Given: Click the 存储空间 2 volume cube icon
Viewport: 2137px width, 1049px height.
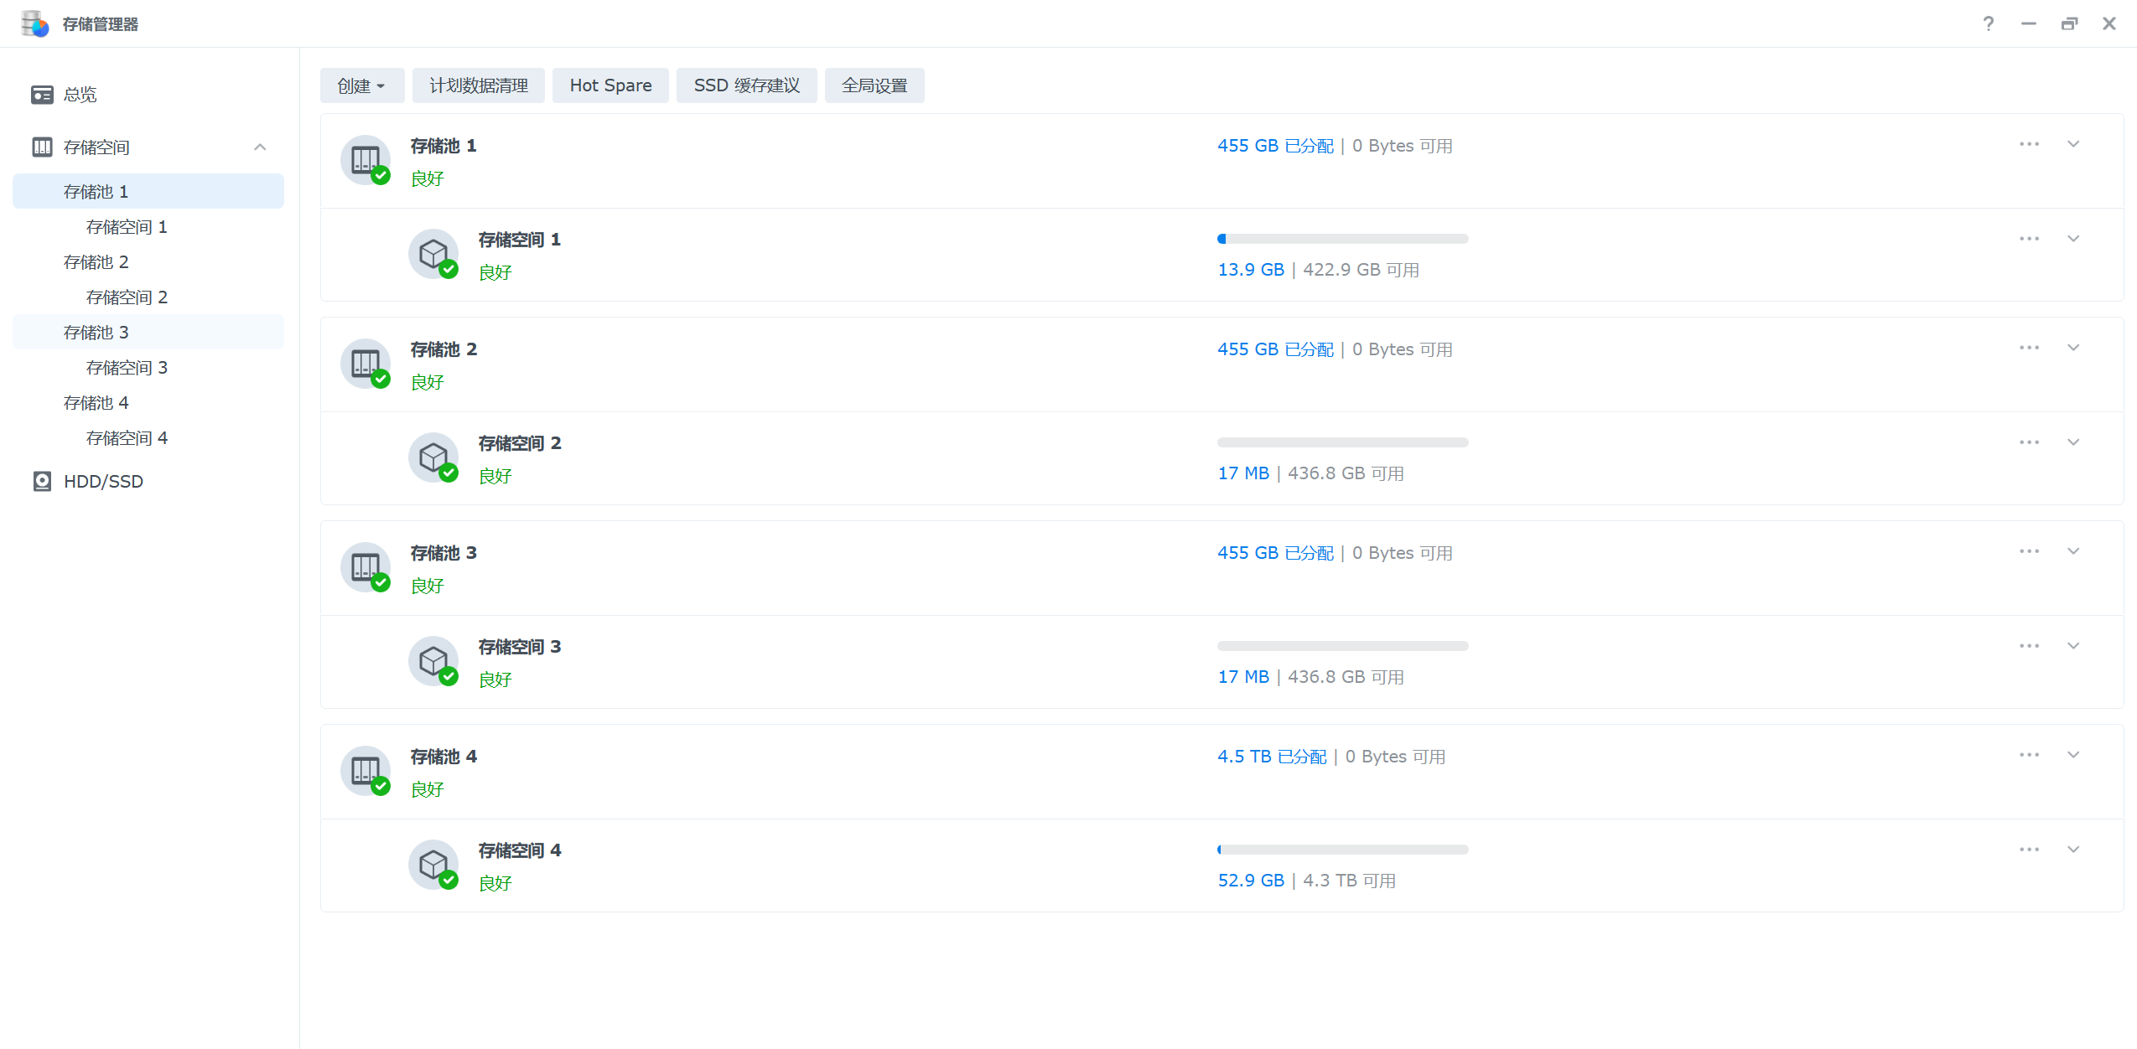Looking at the screenshot, I should [433, 457].
